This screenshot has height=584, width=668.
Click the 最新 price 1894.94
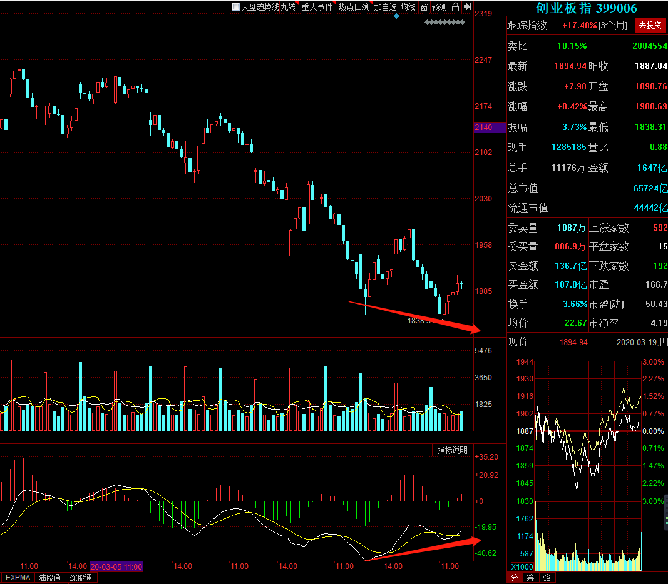point(570,66)
